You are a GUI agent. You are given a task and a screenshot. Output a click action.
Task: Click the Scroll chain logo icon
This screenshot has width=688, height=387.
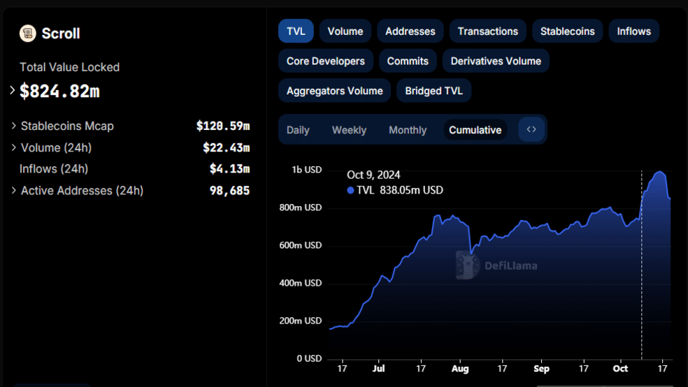point(28,34)
